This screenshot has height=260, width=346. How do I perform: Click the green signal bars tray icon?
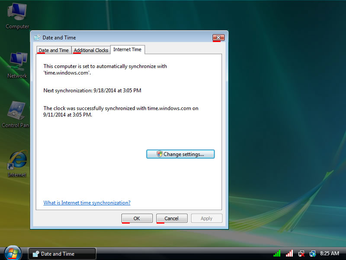(277, 253)
